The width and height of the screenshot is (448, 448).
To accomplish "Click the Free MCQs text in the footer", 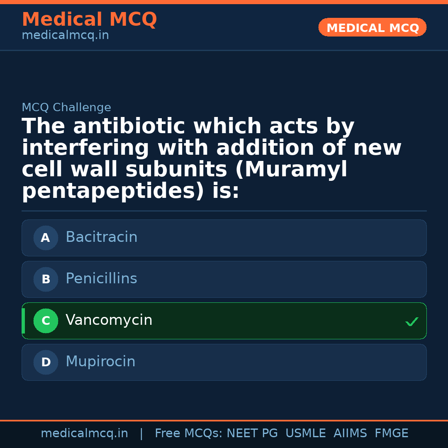I will click(188, 433).
